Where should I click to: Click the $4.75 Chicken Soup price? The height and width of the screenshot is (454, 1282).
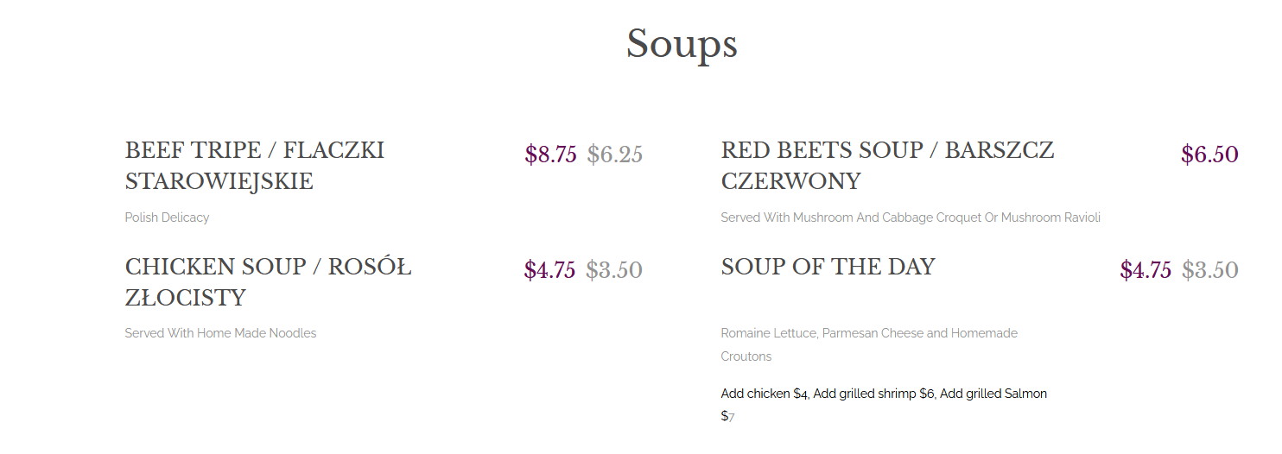549,270
